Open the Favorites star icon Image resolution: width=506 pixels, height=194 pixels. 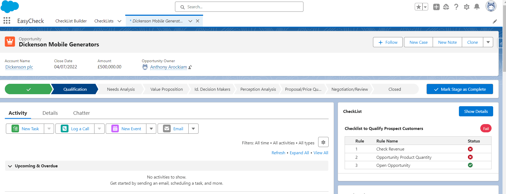tap(419, 7)
